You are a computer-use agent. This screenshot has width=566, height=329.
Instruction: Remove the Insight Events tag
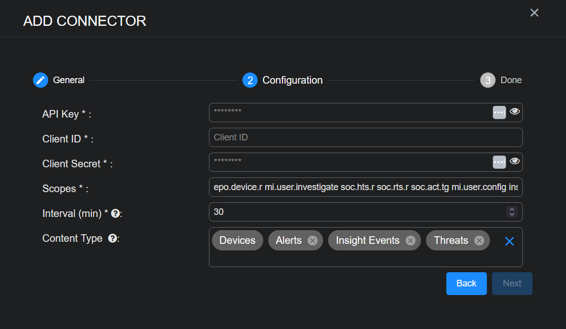point(410,240)
